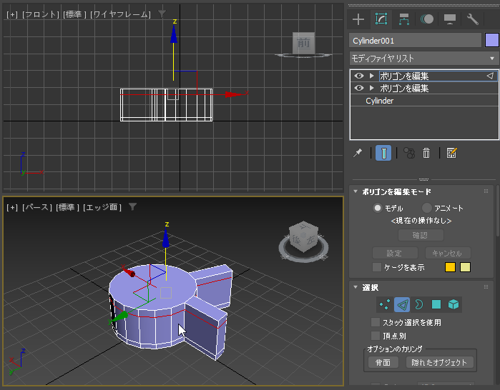Click Make Unique icon
The width and height of the screenshot is (500, 390).
click(x=409, y=153)
